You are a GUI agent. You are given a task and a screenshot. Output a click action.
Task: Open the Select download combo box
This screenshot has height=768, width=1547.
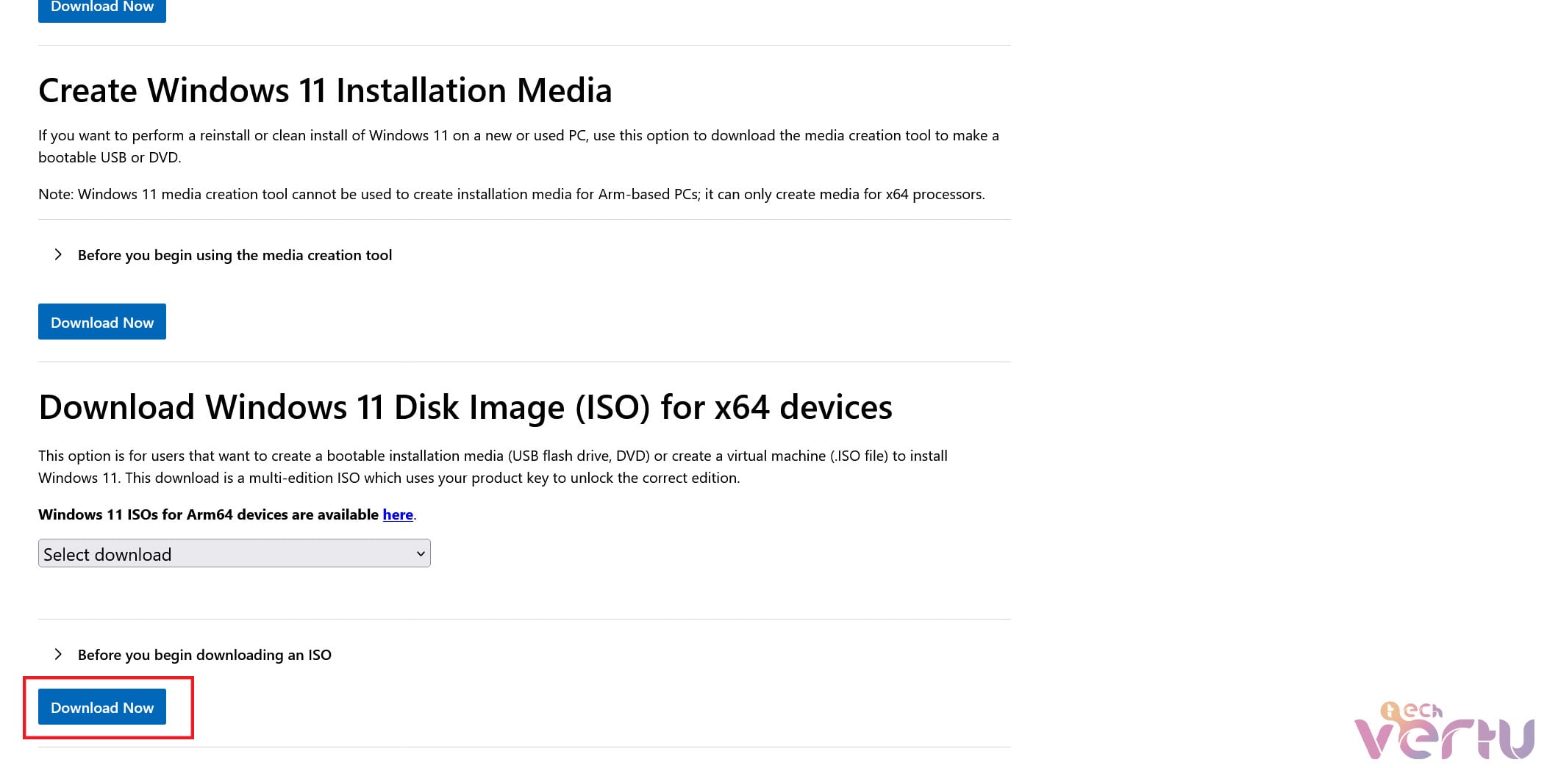(x=234, y=553)
